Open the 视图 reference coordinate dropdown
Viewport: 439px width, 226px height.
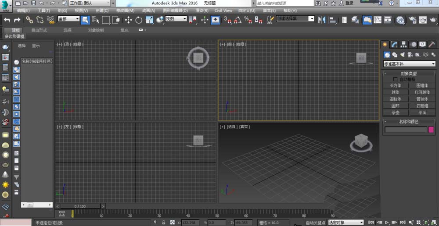point(176,19)
